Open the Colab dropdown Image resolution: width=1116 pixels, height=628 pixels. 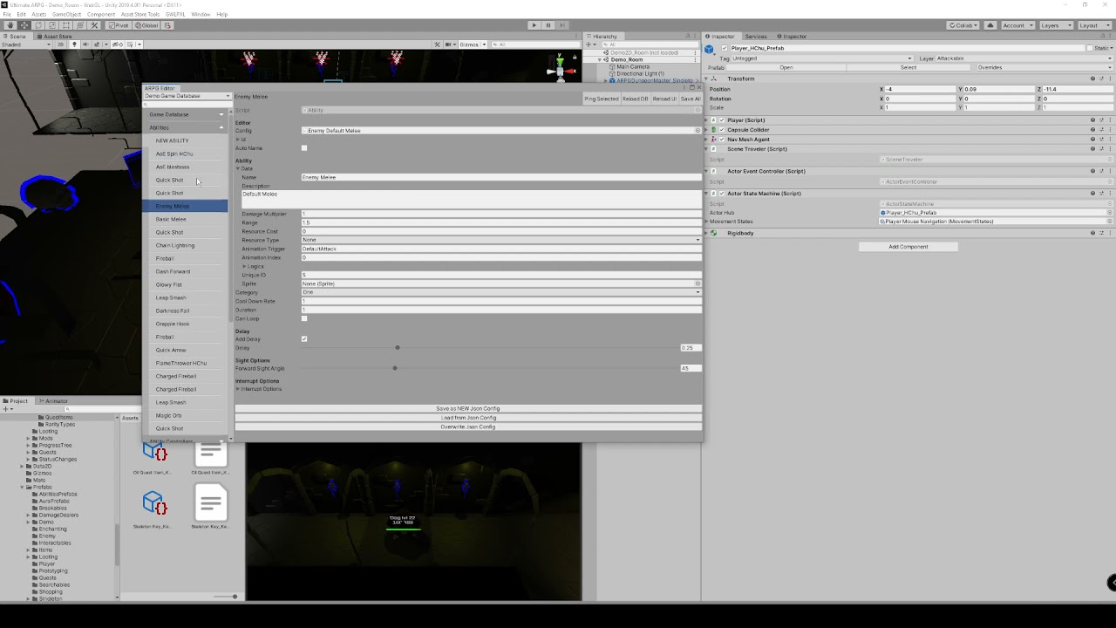[963, 25]
